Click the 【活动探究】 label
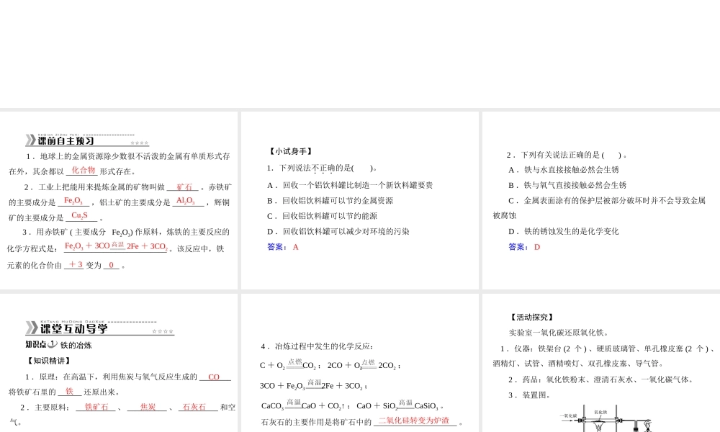 [x=532, y=318]
